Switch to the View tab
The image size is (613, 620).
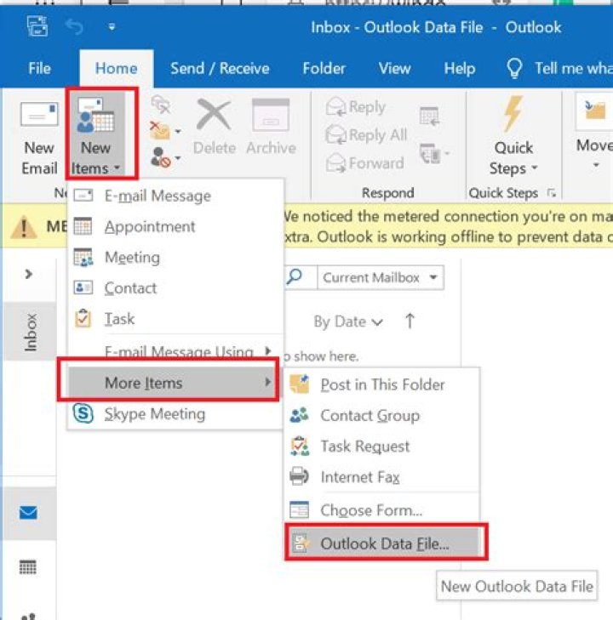[x=394, y=68]
